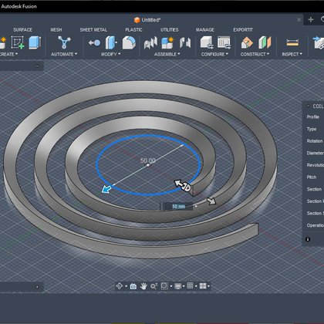
Task: Close the Untitled document tab
Action: (x=299, y=20)
